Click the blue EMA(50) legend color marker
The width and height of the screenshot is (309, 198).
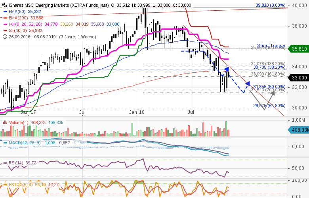pos(5,11)
